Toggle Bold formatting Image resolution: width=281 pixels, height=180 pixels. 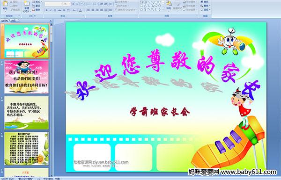tap(46, 10)
